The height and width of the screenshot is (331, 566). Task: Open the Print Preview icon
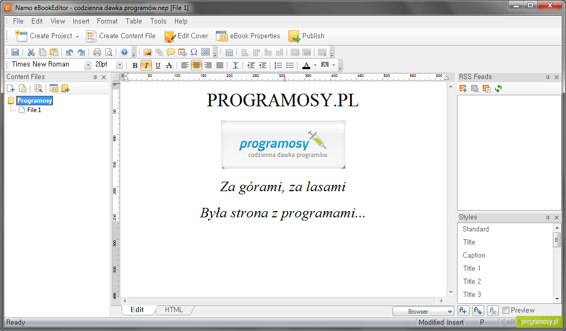tap(108, 52)
